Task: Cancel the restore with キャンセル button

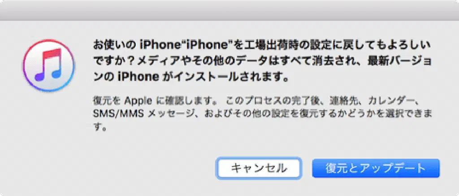Action: point(259,168)
